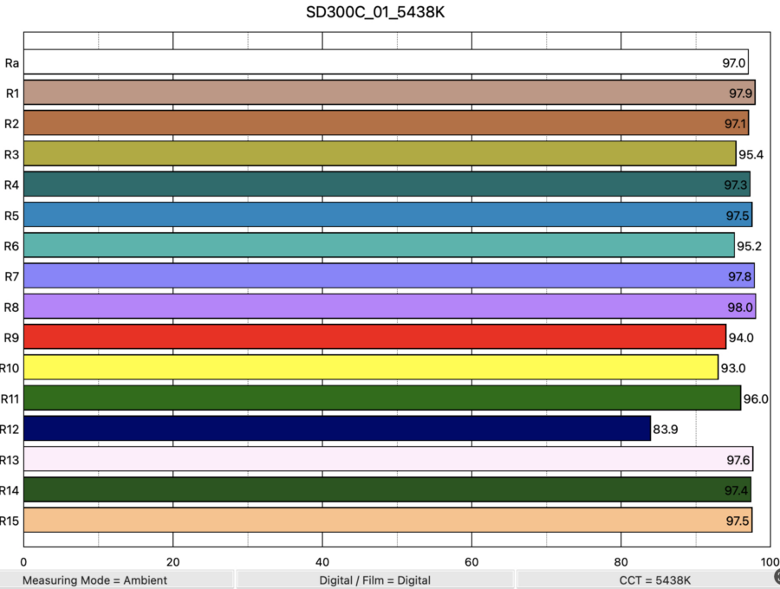
Task: Click the Measuring Mode = Ambient field
Action: (95, 579)
